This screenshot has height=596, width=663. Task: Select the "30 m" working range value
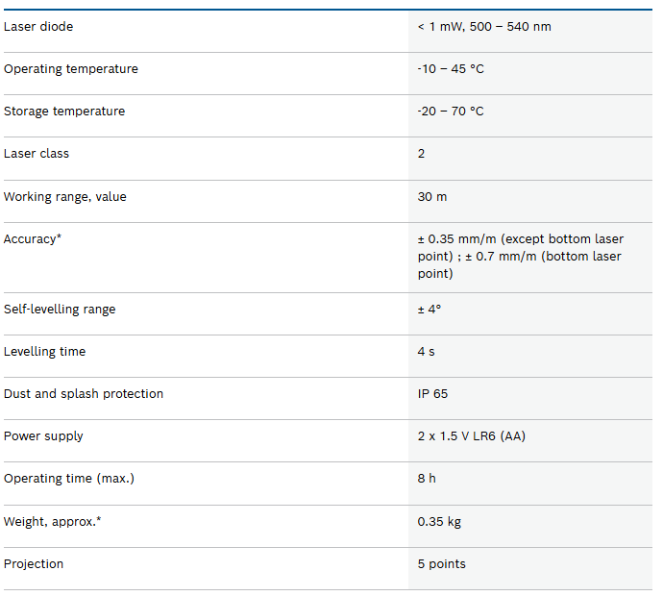click(432, 197)
